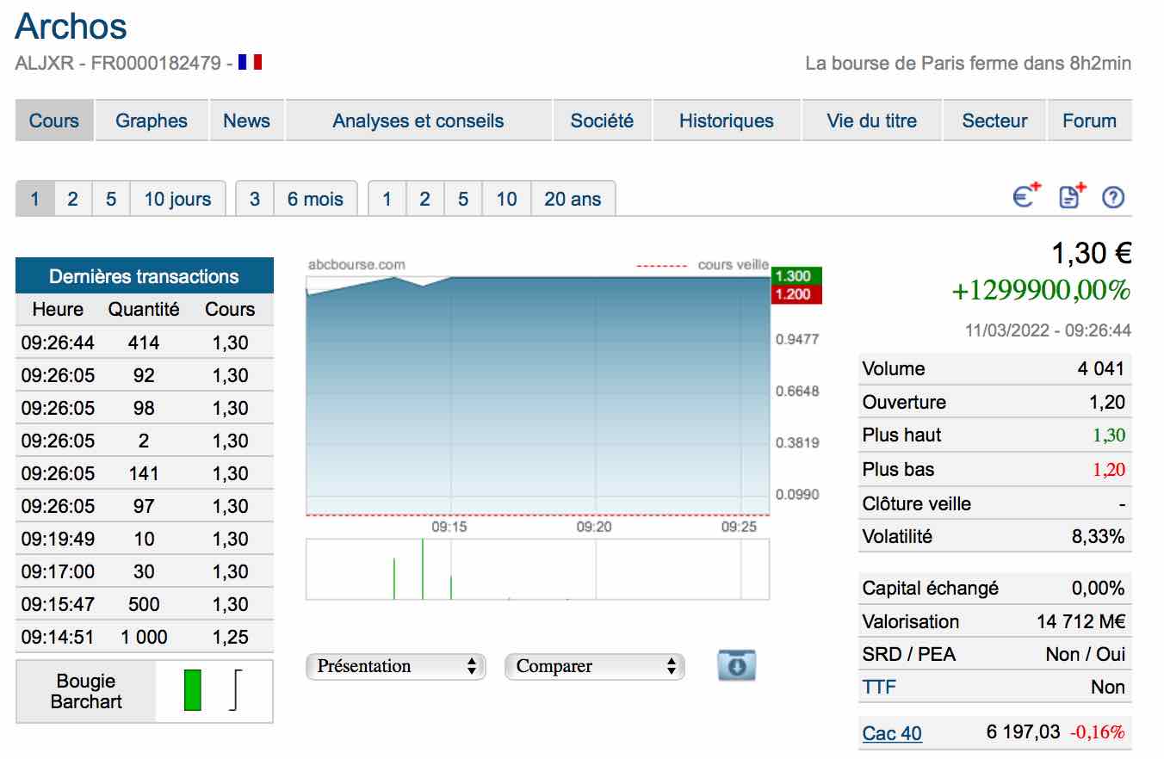The height and width of the screenshot is (759, 1164).
Task: Click the red 1.200 price label on chart
Action: pos(796,293)
